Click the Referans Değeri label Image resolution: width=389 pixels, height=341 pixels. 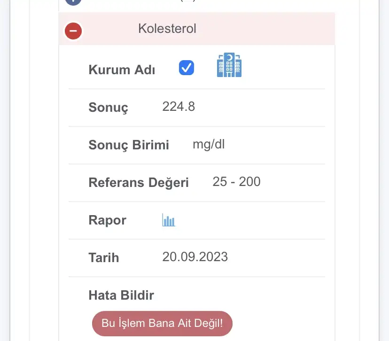[x=139, y=182]
